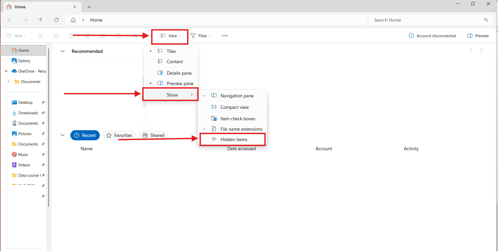
Task: Open Downloads folder in the navigation pane
Action: point(28,113)
